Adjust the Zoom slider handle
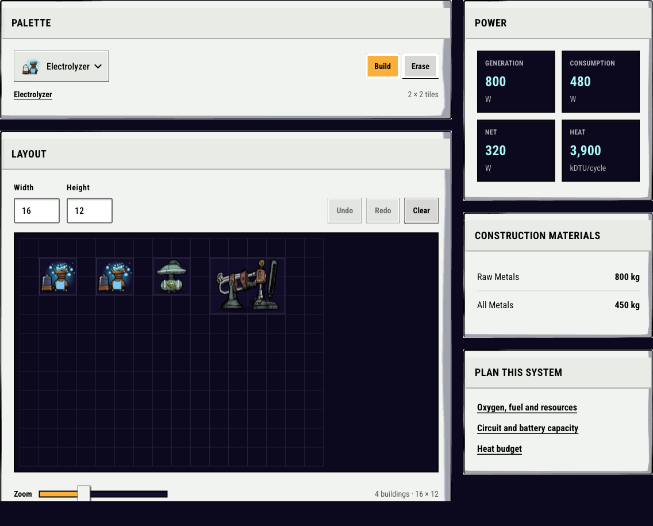Screen dimensions: 653x526 (x=84, y=494)
